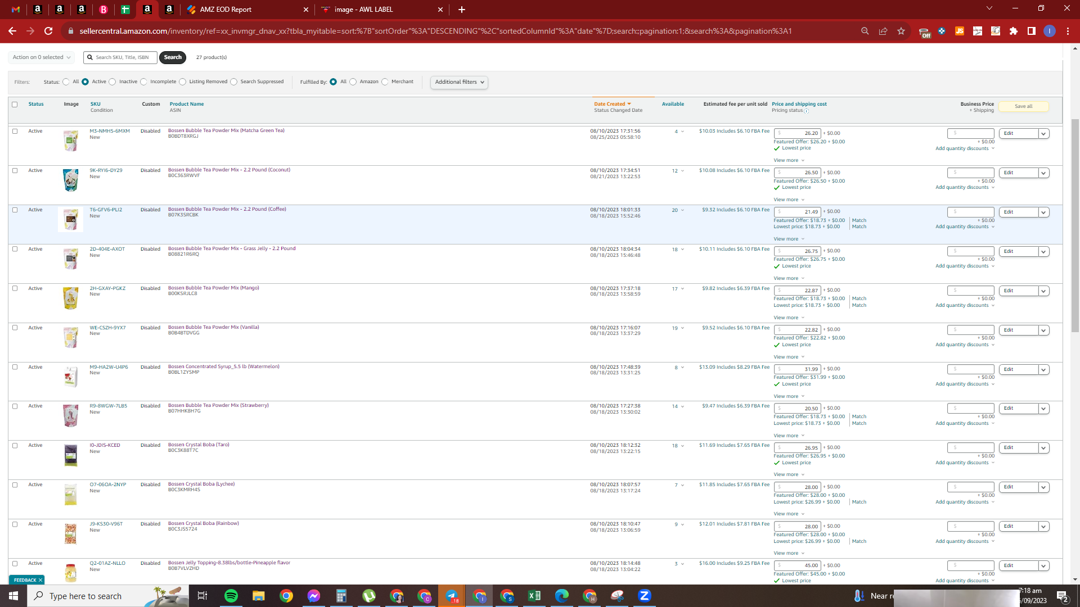The height and width of the screenshot is (607, 1080).
Task: Filter by Fulfilled By Amazon
Action: (353, 82)
